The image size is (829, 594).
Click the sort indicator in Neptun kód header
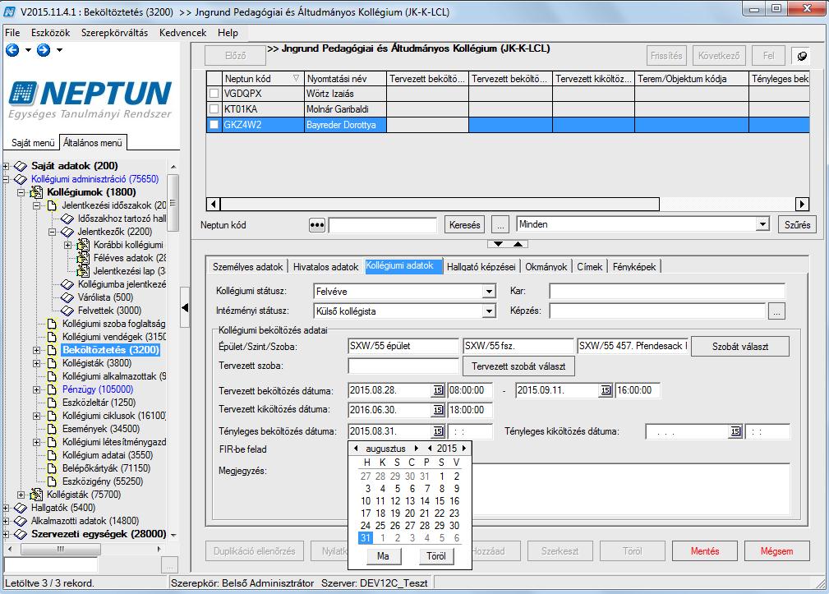tap(296, 79)
